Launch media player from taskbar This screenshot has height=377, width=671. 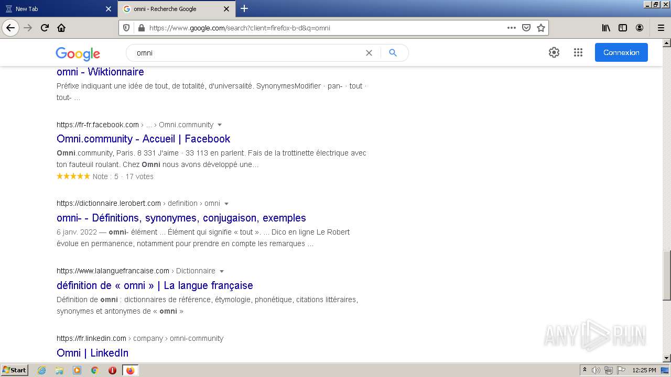tap(77, 370)
